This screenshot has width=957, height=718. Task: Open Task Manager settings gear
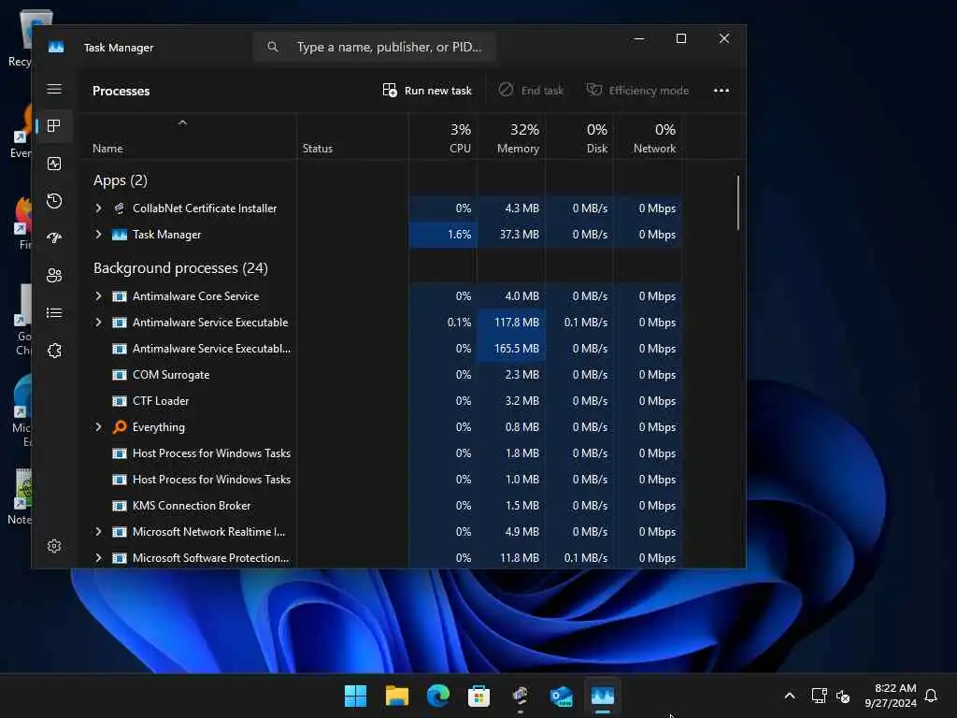54,546
